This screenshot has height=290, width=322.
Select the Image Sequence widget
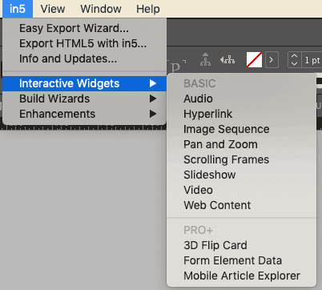click(241, 129)
